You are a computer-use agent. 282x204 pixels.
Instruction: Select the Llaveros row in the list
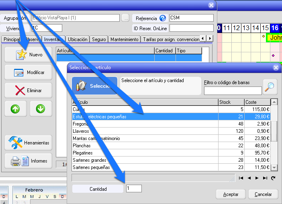[x=145, y=131]
